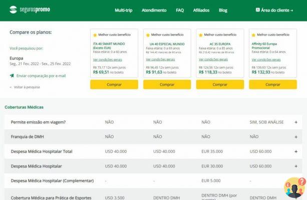Image resolution: width=307 pixels, height=200 pixels.
Task: Click the ITA 40 SMART MUNDO plan title
Action: [x=109, y=46]
